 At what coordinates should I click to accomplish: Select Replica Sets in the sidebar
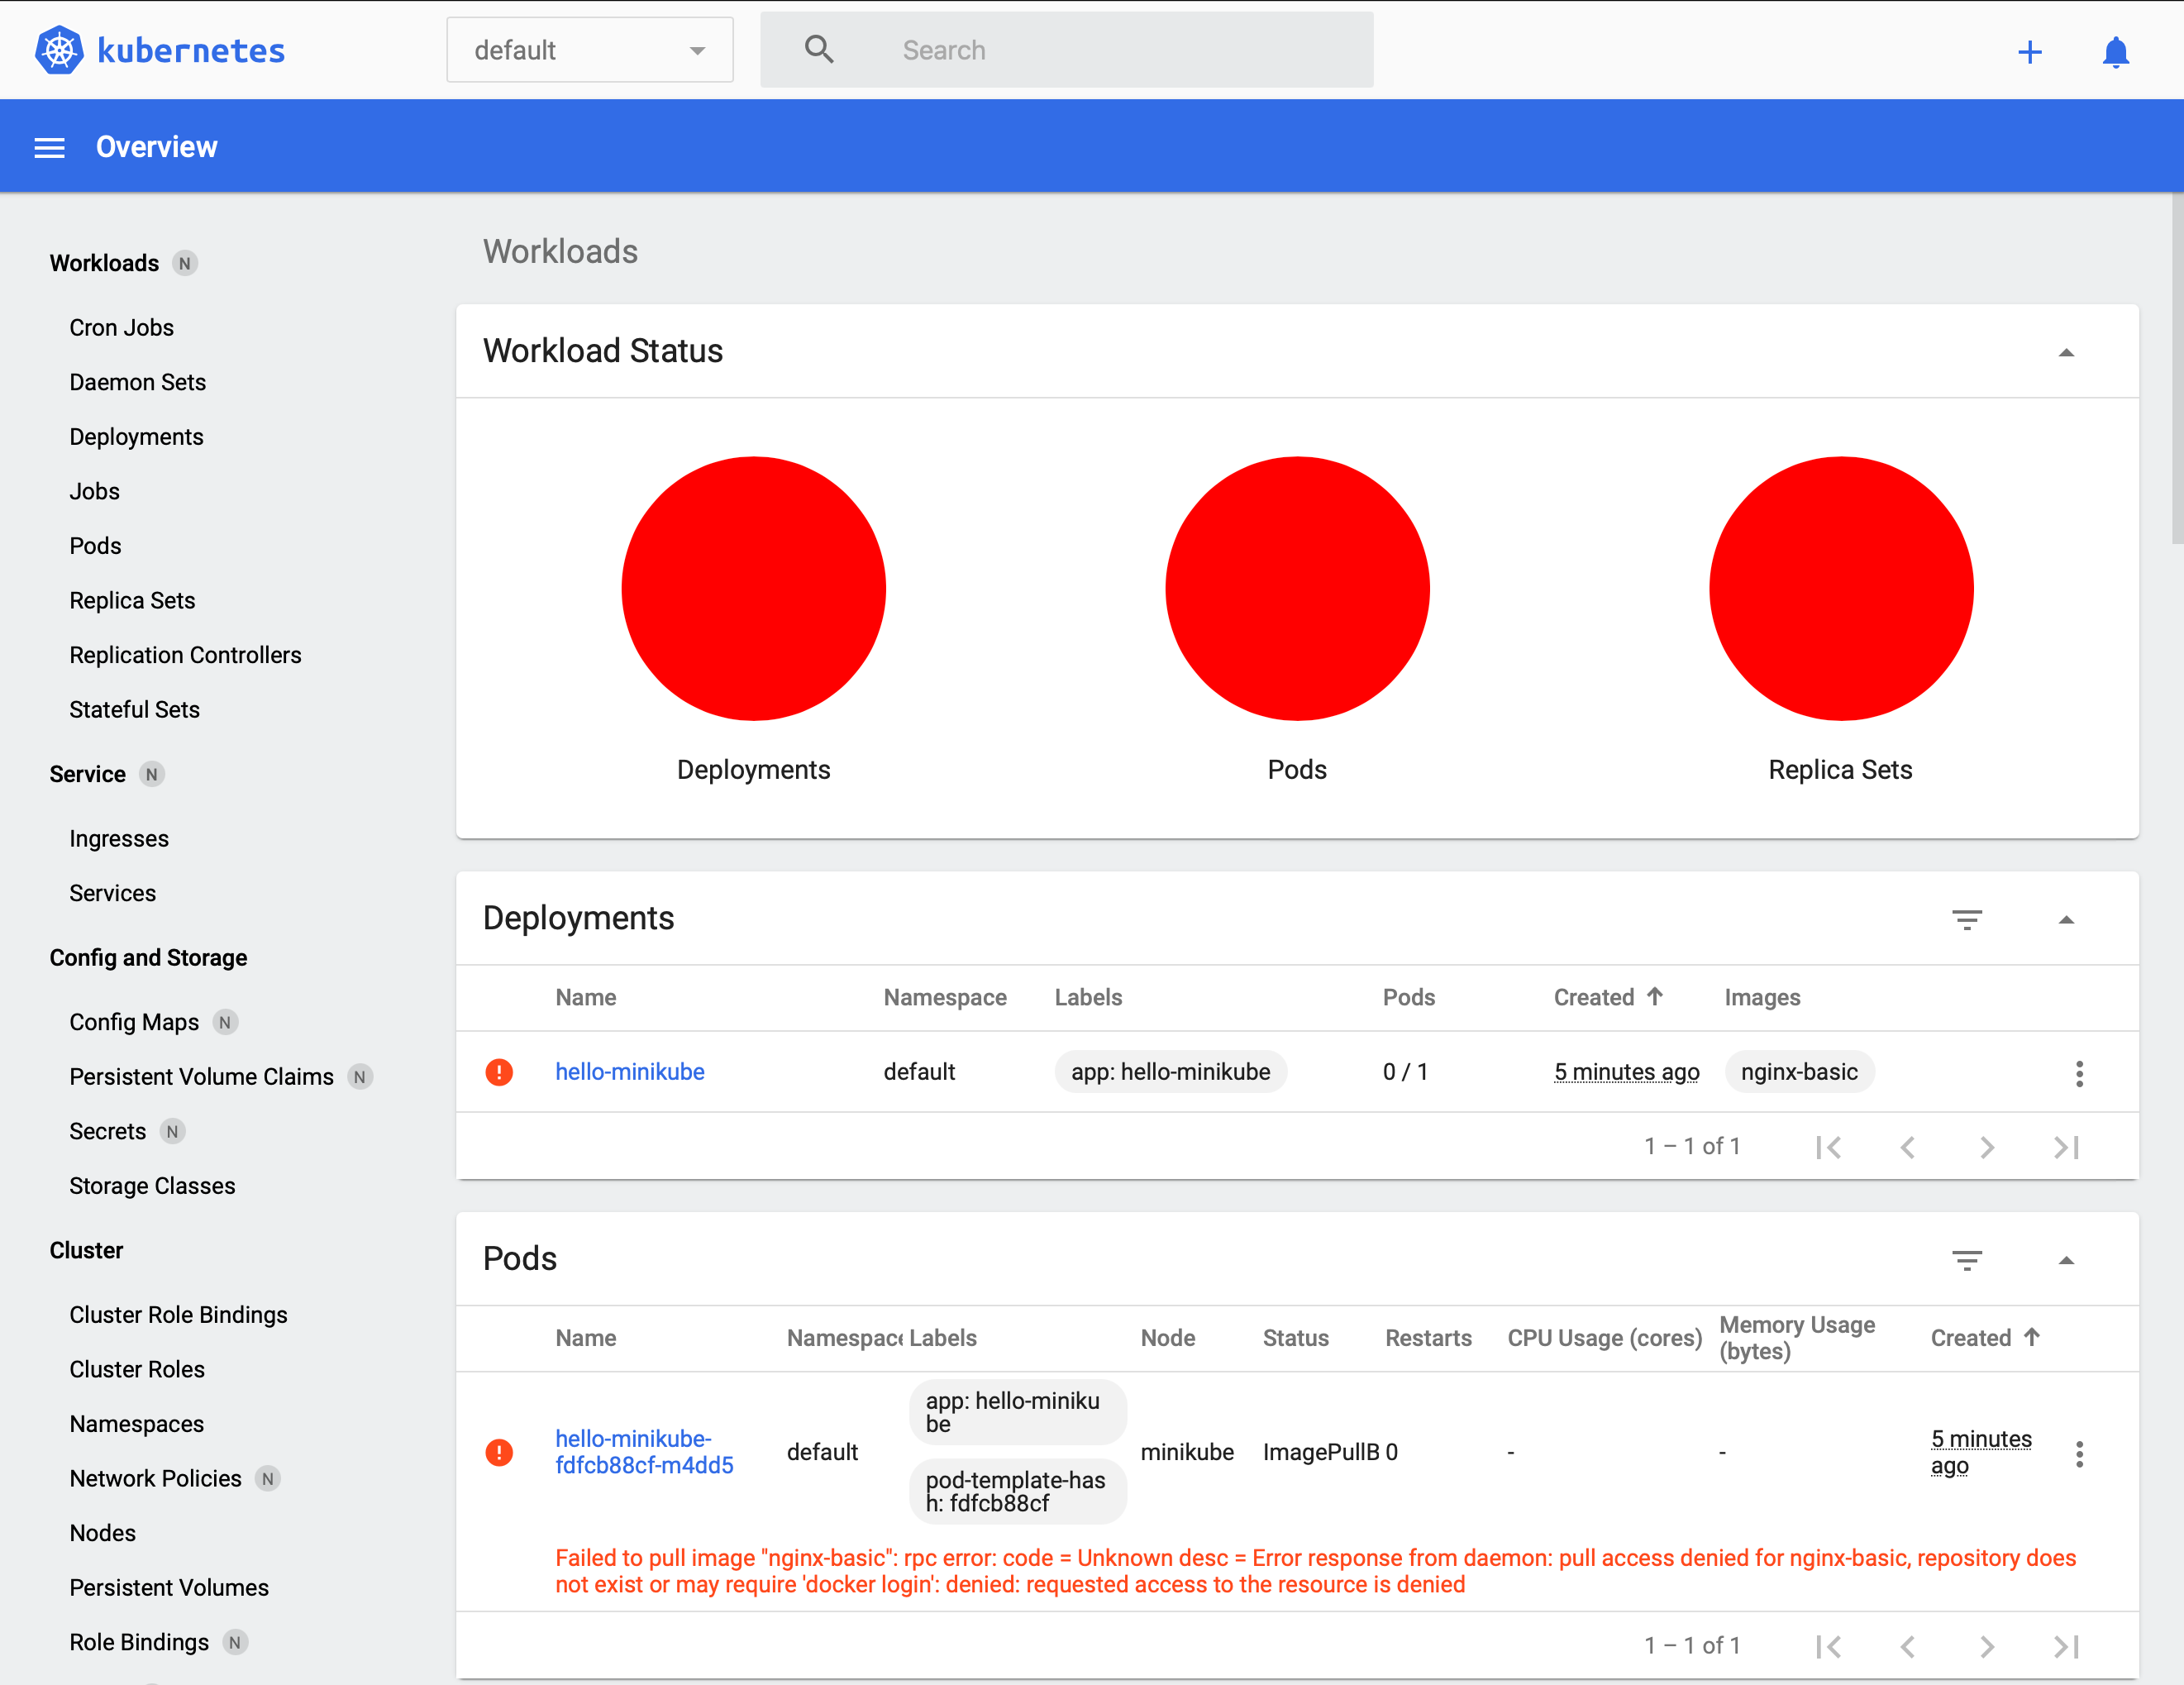point(132,600)
